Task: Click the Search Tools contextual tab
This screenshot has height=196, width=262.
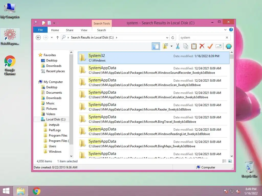Action: click(102, 23)
